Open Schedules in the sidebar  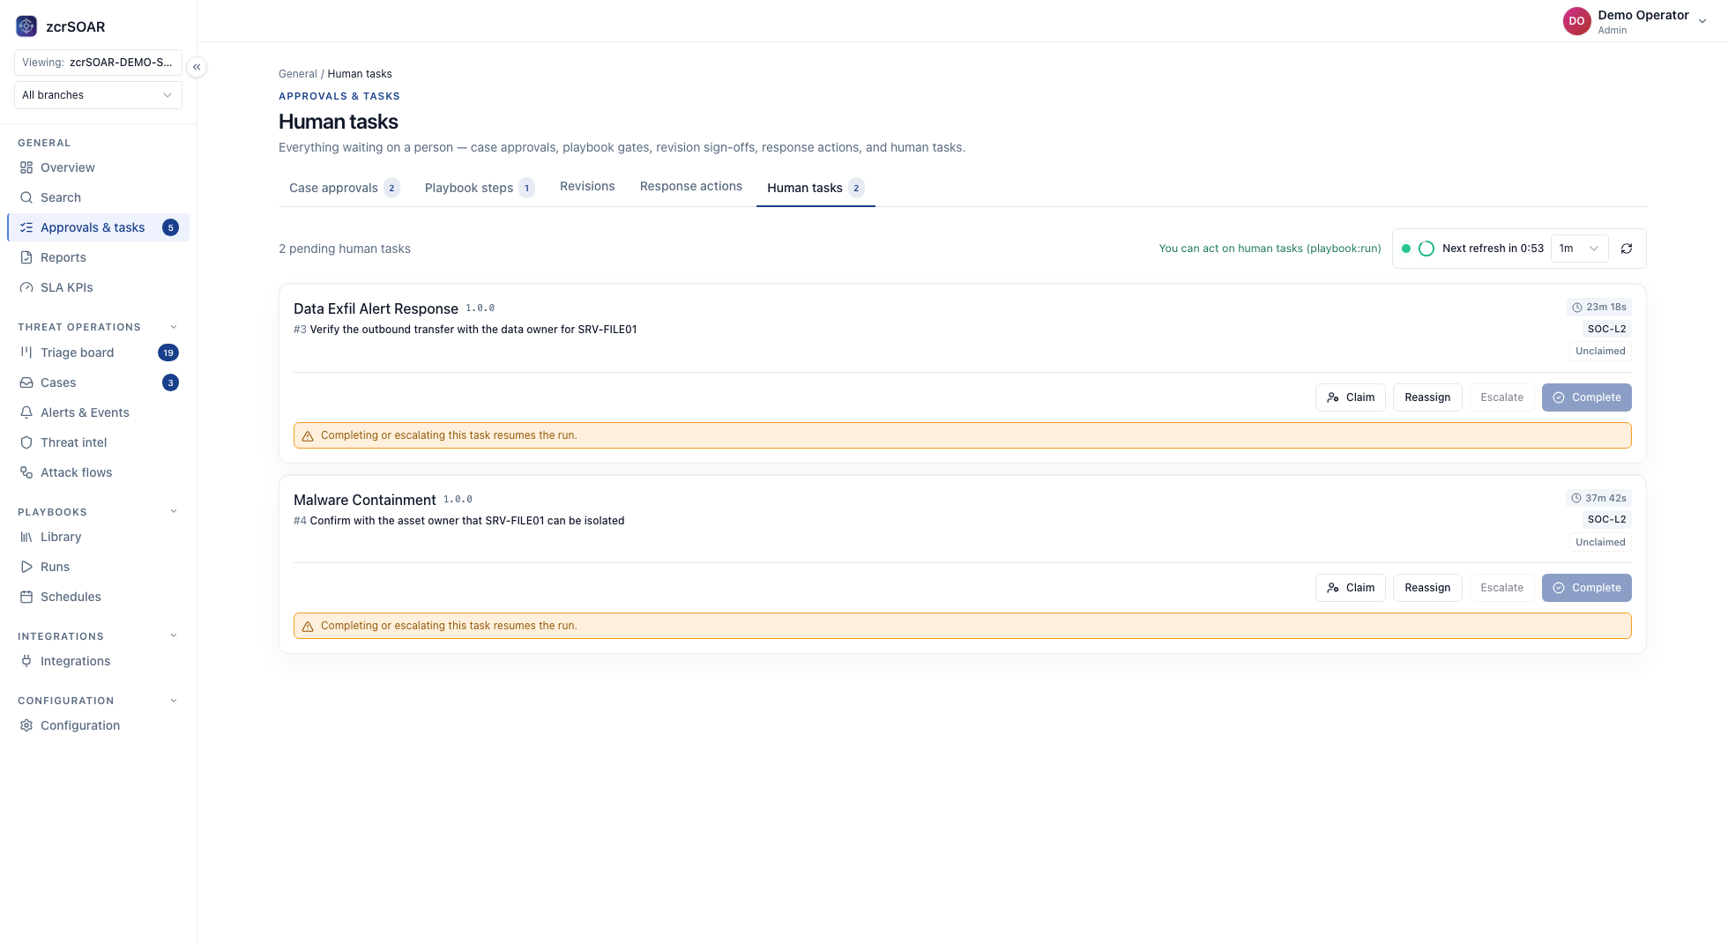pyautogui.click(x=98, y=597)
